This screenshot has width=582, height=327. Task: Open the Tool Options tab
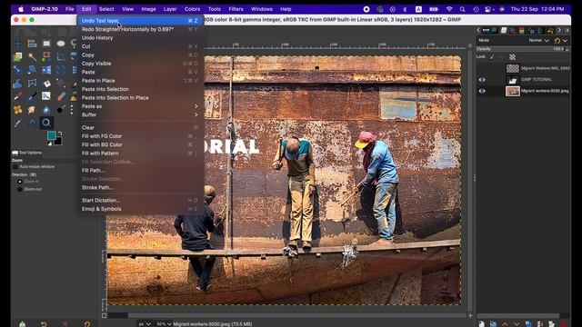pyautogui.click(x=26, y=153)
